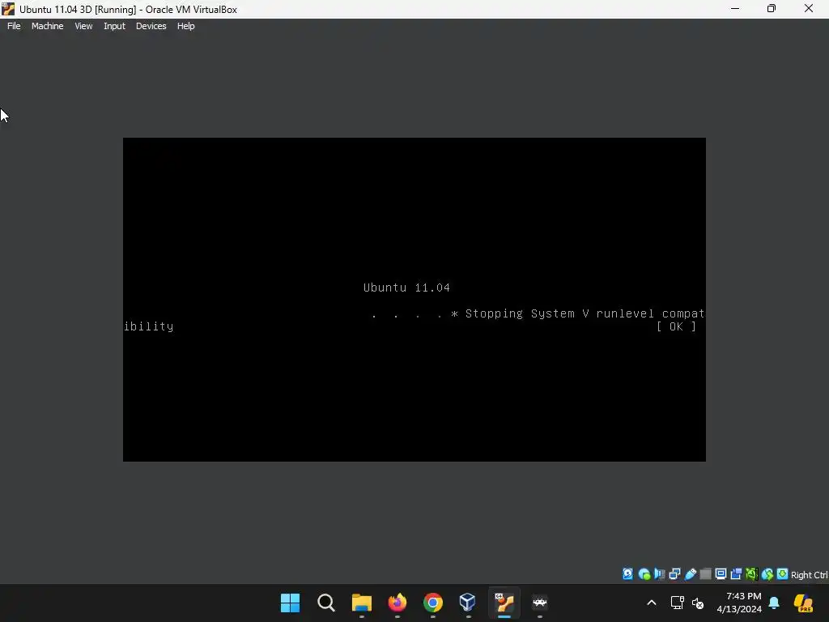Open the Help menu
Viewport: 829px width, 622px height.
[x=185, y=26]
